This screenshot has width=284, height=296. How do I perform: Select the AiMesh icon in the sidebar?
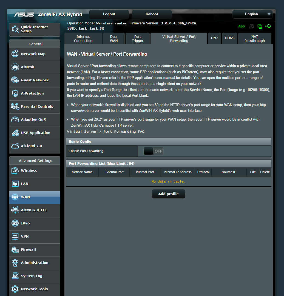coord(16,67)
